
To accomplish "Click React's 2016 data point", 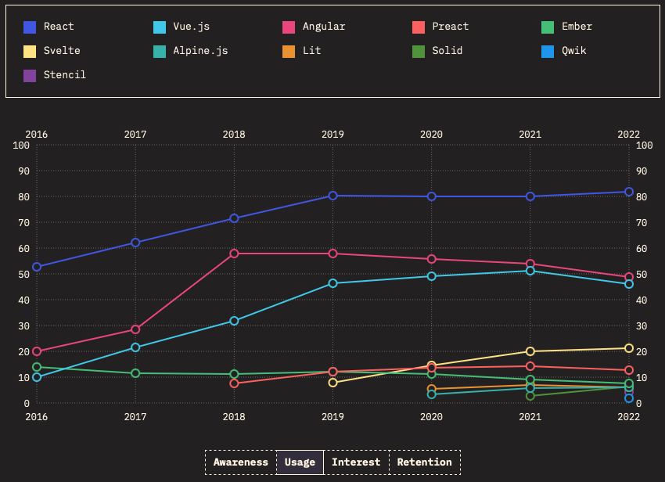I will (x=37, y=267).
